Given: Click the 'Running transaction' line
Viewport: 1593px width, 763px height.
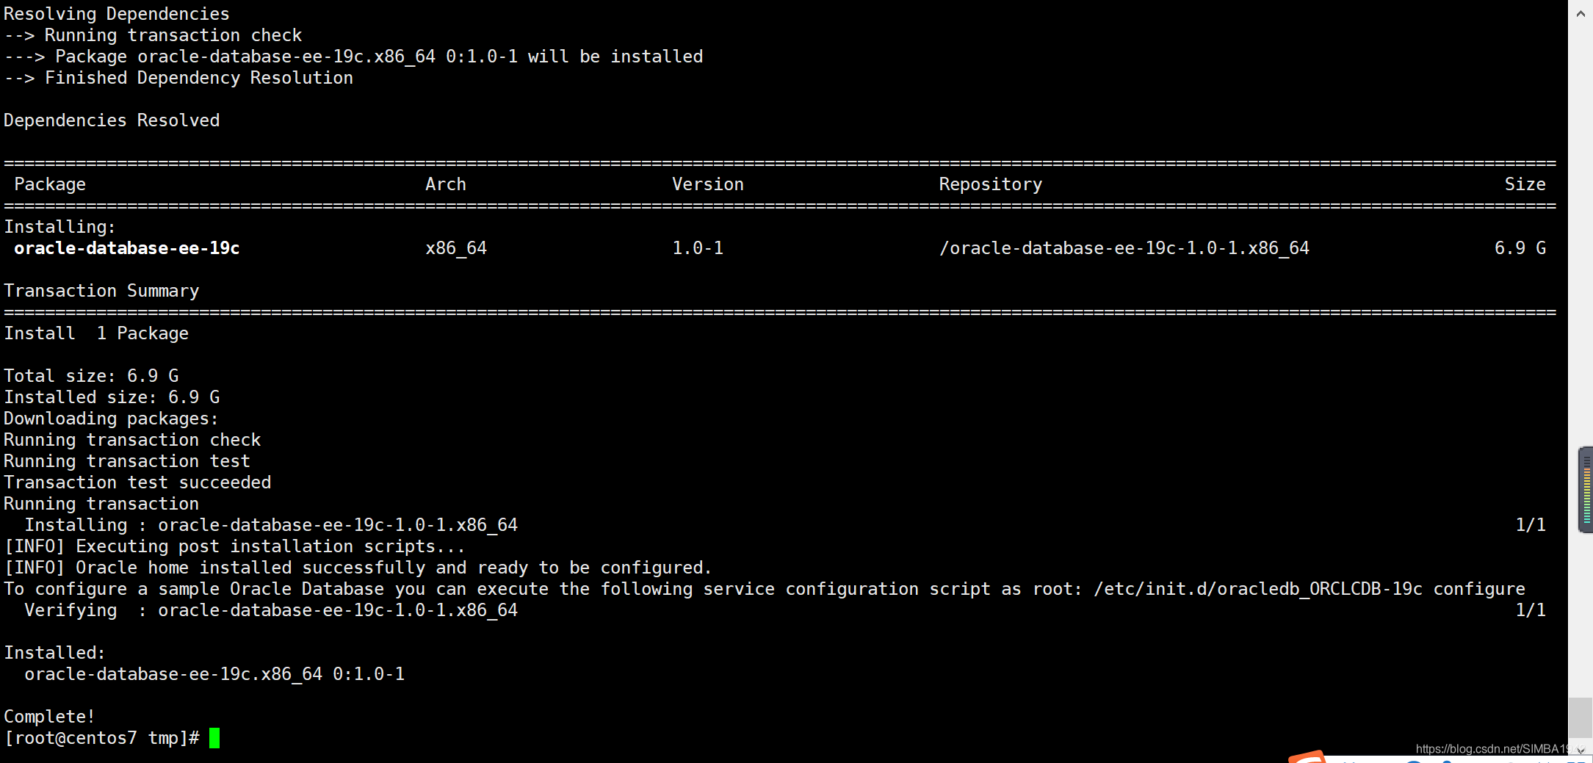Looking at the screenshot, I should (x=101, y=504).
